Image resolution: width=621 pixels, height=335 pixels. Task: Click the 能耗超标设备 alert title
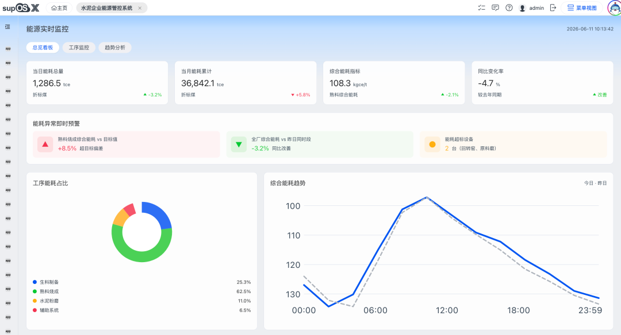459,139
